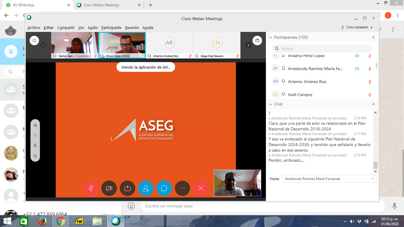The width and height of the screenshot is (404, 227).
Task: Select Karina Galv... organizer video thumbnail
Action: (x=75, y=45)
